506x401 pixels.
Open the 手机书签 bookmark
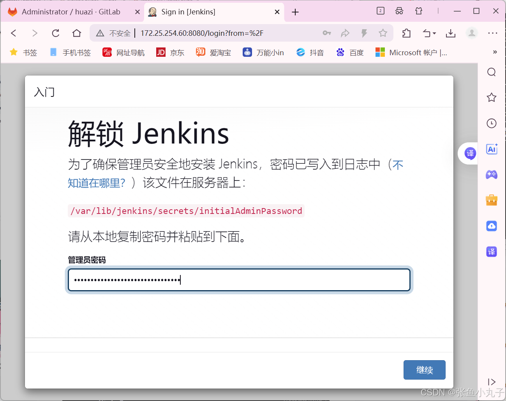(x=71, y=53)
